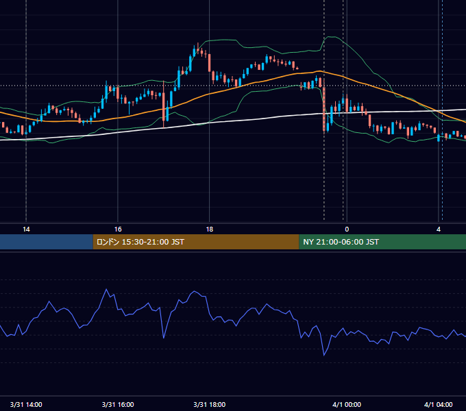Click the 3/31 18:00 date label
Screen dimensions: 466x411
click(x=210, y=404)
